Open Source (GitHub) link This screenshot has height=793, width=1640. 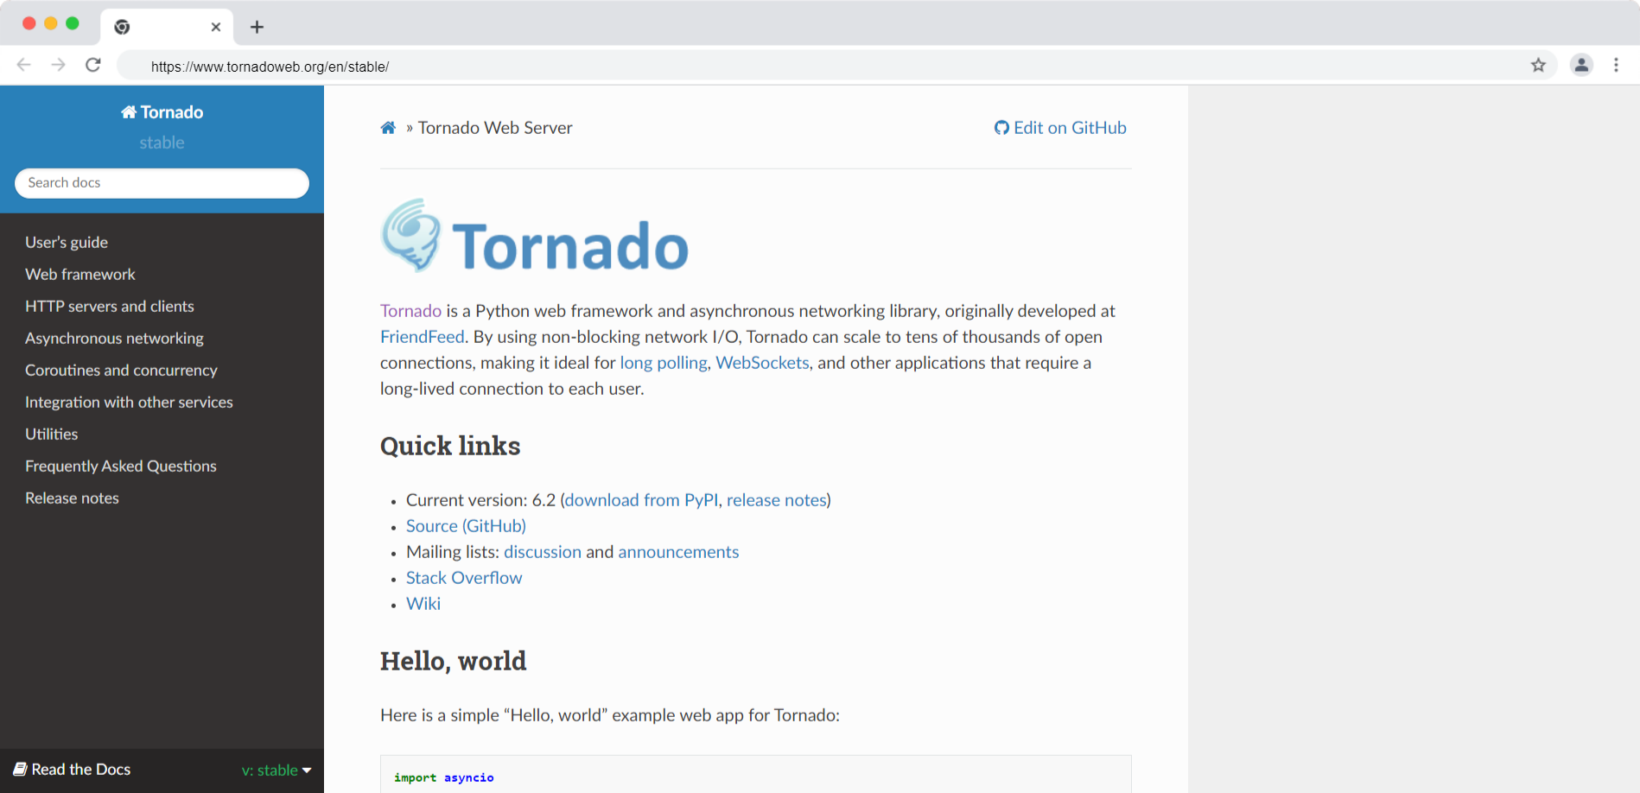[466, 526]
